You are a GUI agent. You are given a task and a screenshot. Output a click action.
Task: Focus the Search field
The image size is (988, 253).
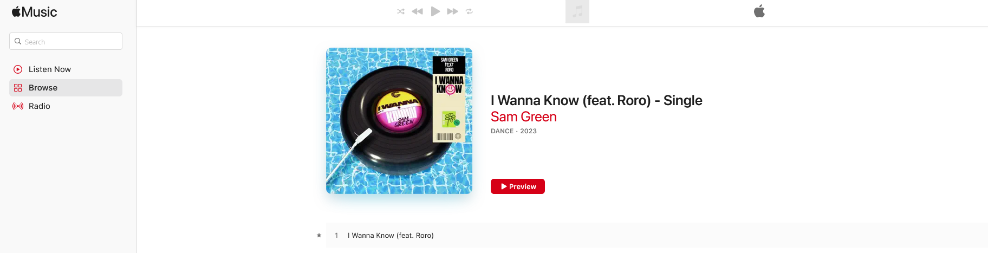[66, 41]
